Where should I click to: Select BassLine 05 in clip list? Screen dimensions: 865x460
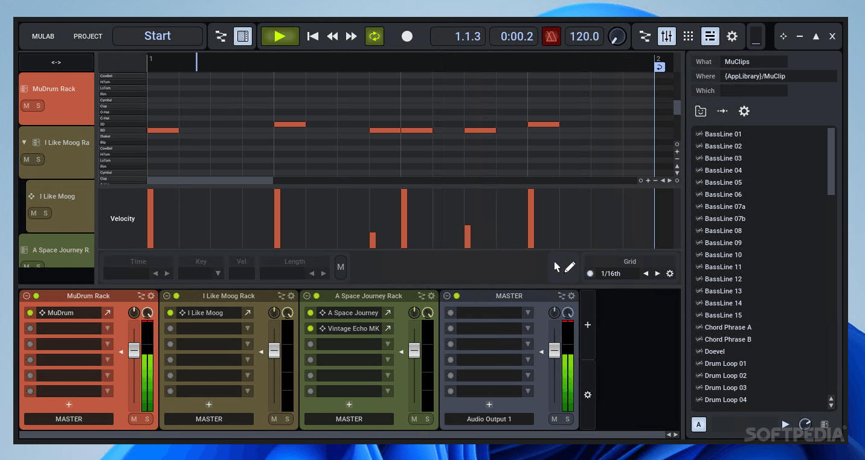[723, 182]
